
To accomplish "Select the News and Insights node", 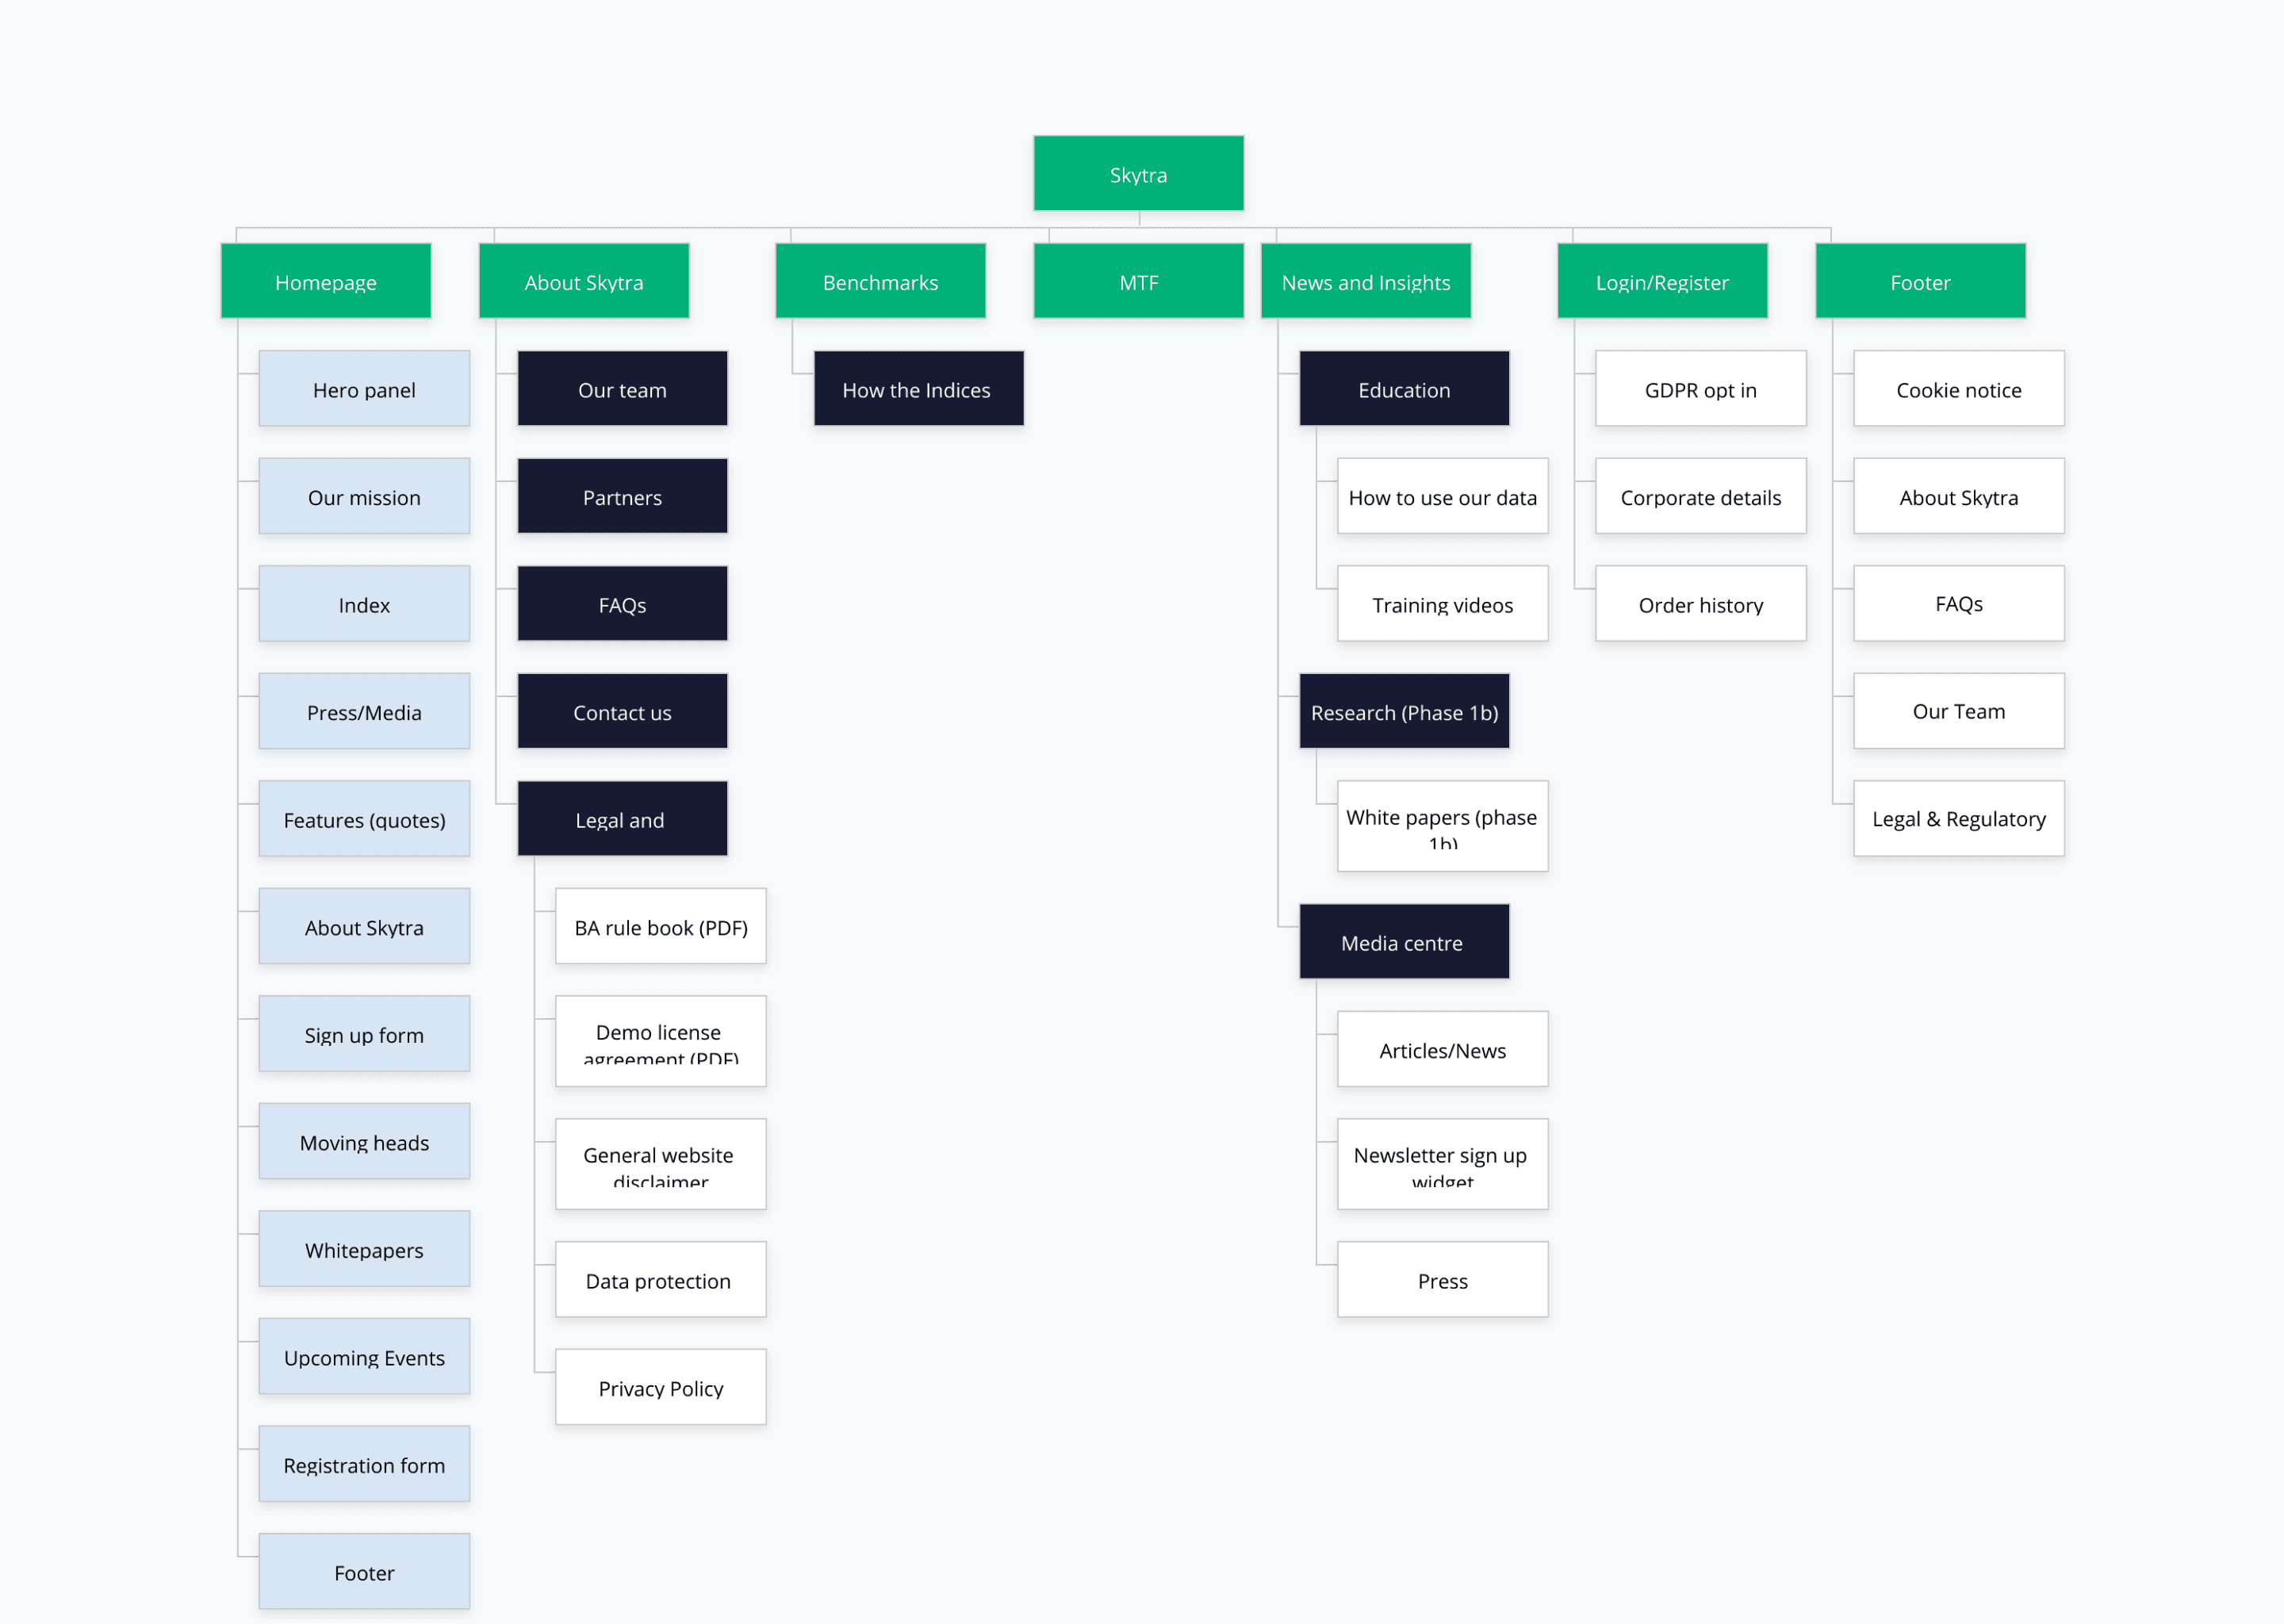I will click(1366, 281).
